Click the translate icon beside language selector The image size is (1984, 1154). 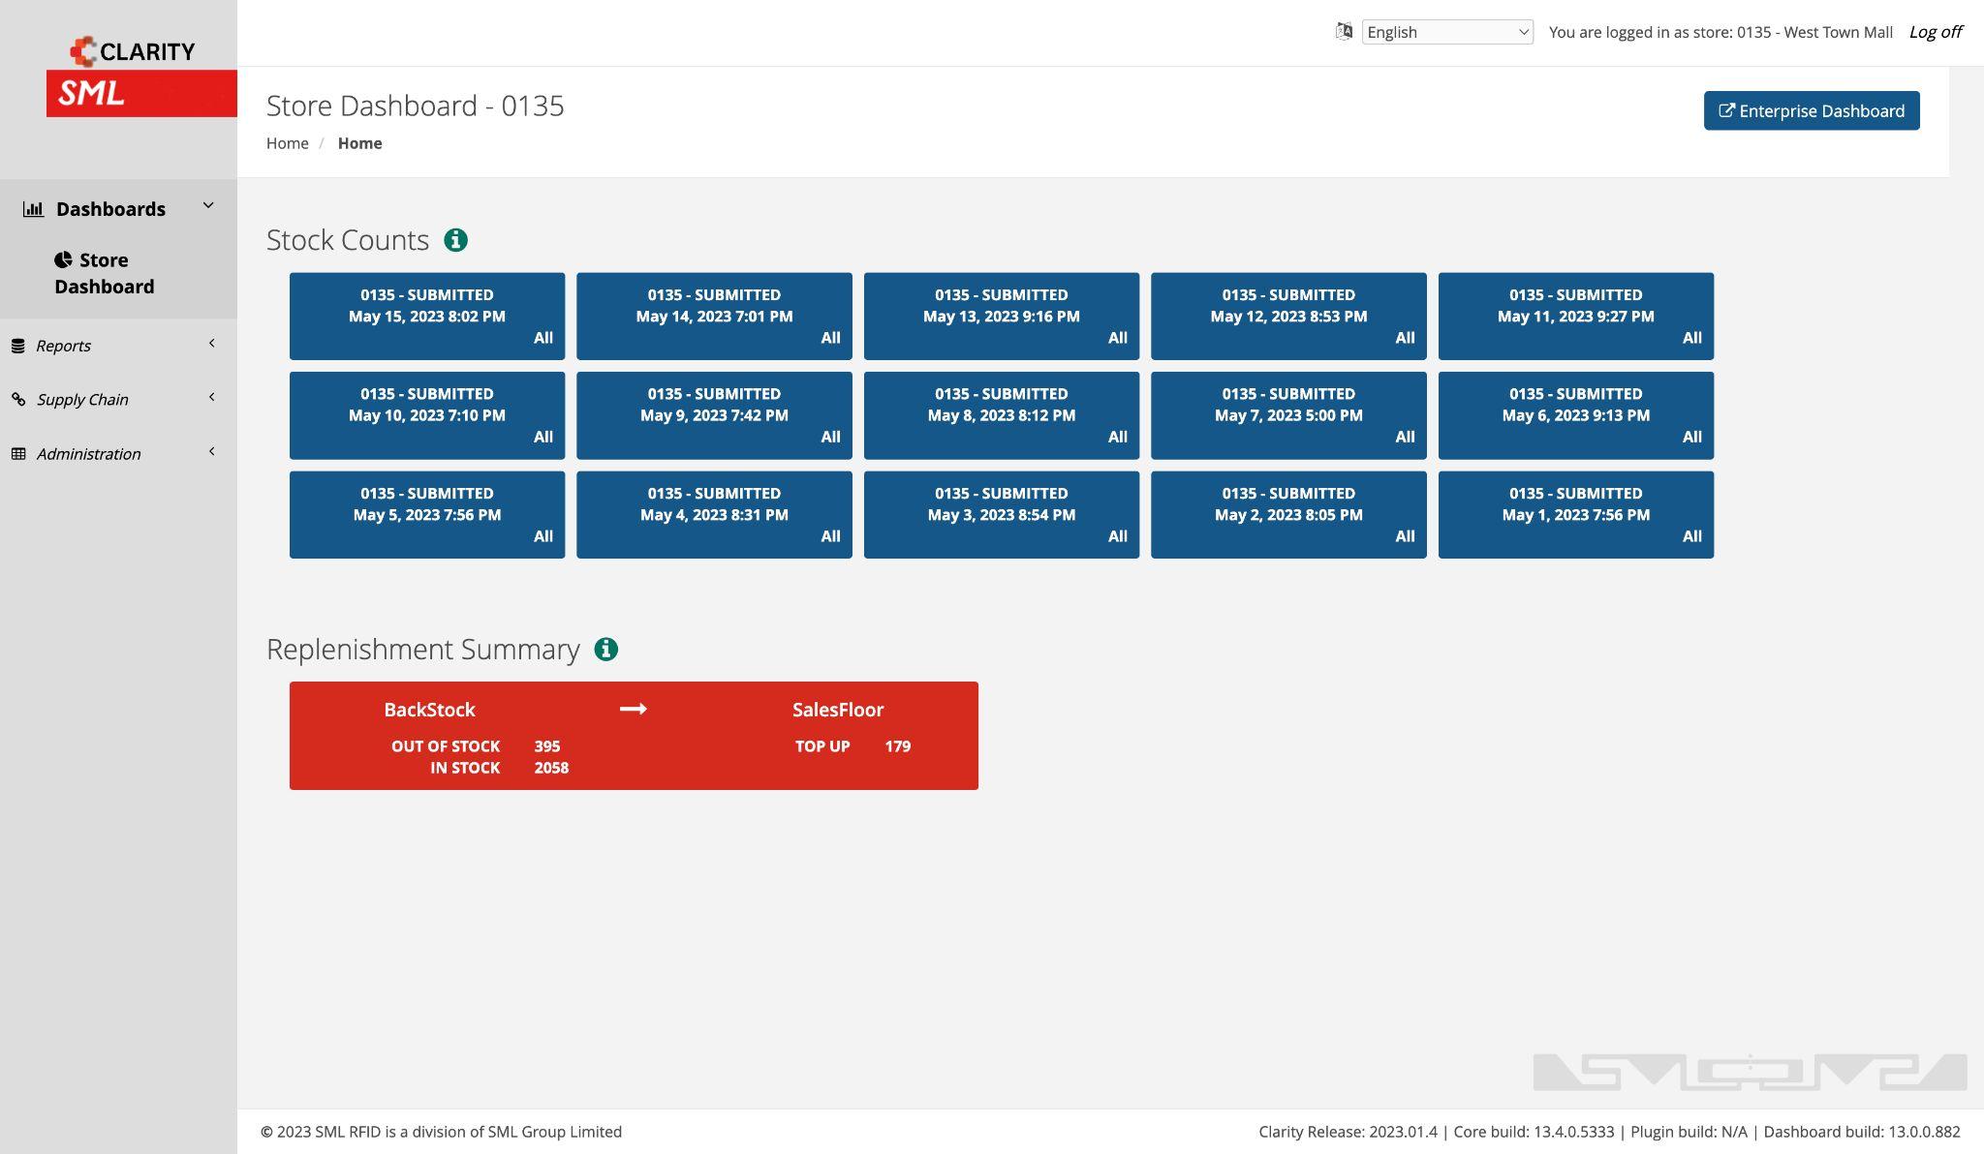coord(1344,31)
